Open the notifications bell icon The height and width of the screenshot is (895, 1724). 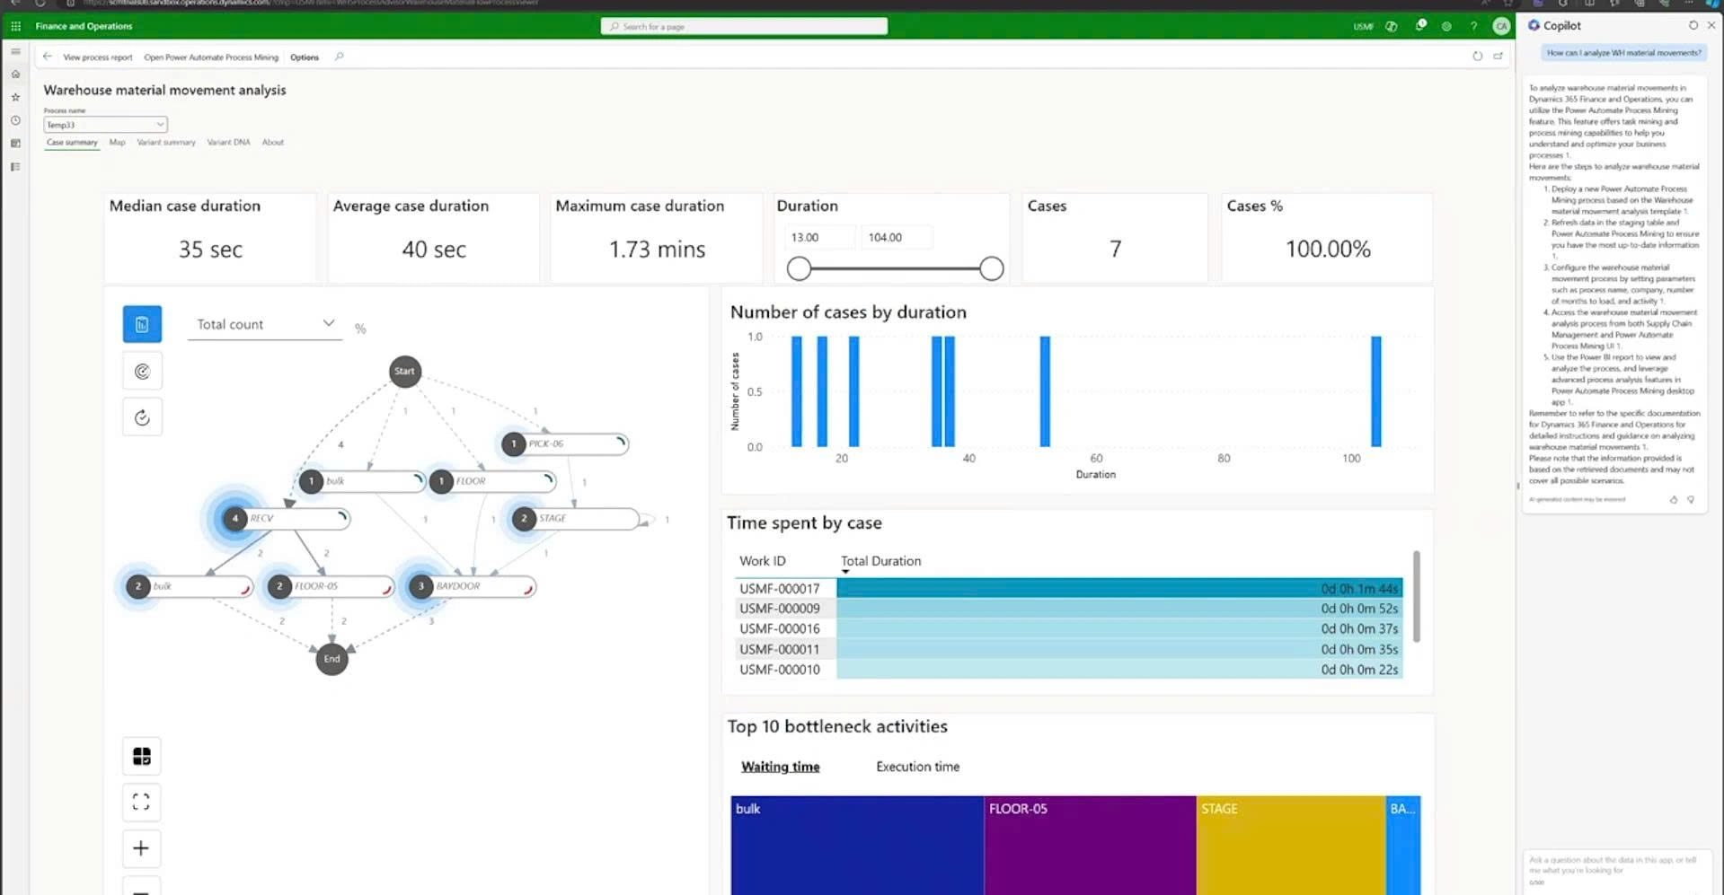pyautogui.click(x=1420, y=26)
